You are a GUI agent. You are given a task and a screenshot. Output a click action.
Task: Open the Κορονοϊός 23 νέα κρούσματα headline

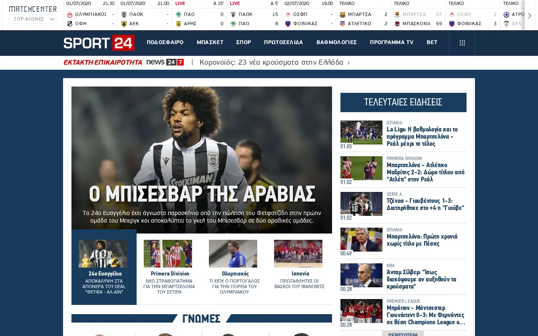[x=271, y=63]
